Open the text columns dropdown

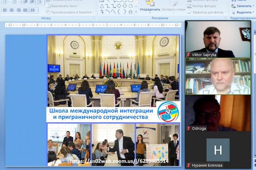(34, 10)
